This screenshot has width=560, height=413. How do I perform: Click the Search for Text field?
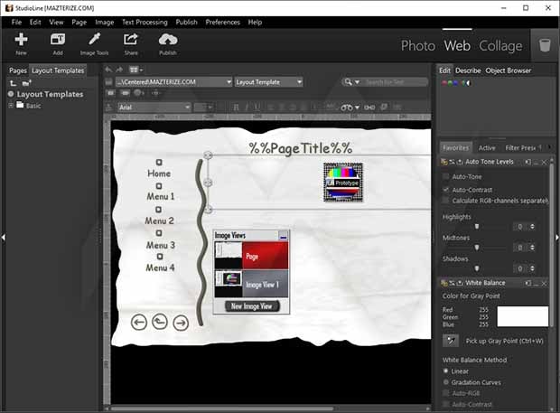(396, 82)
